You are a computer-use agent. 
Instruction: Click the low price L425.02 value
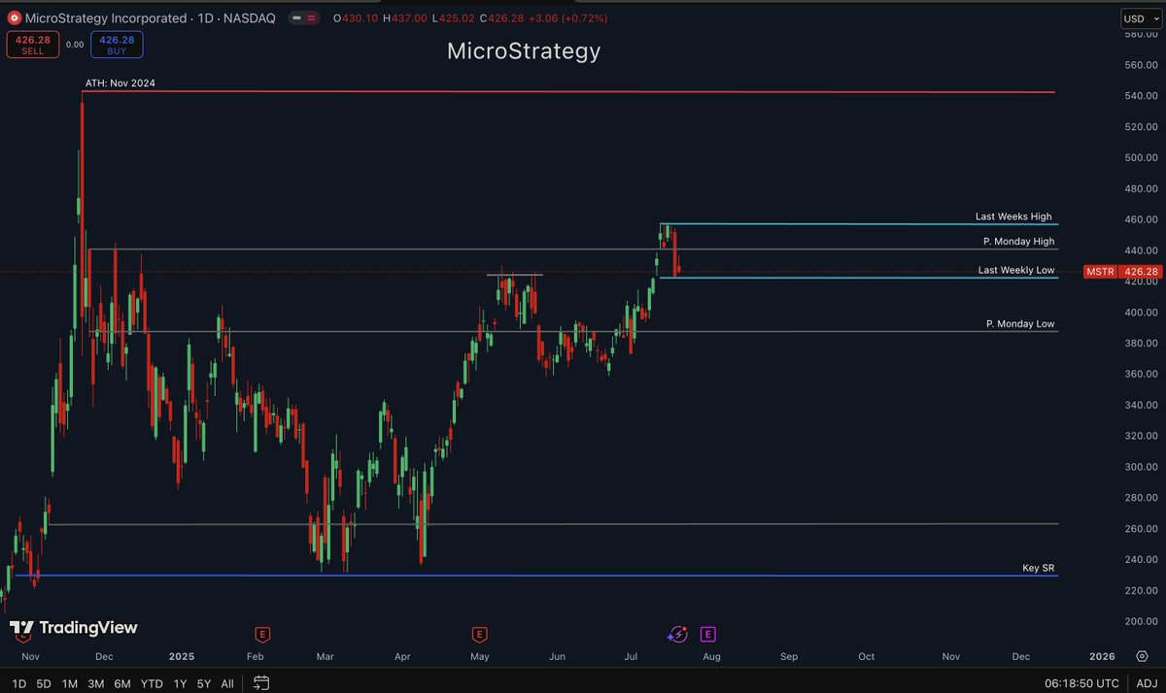point(455,18)
